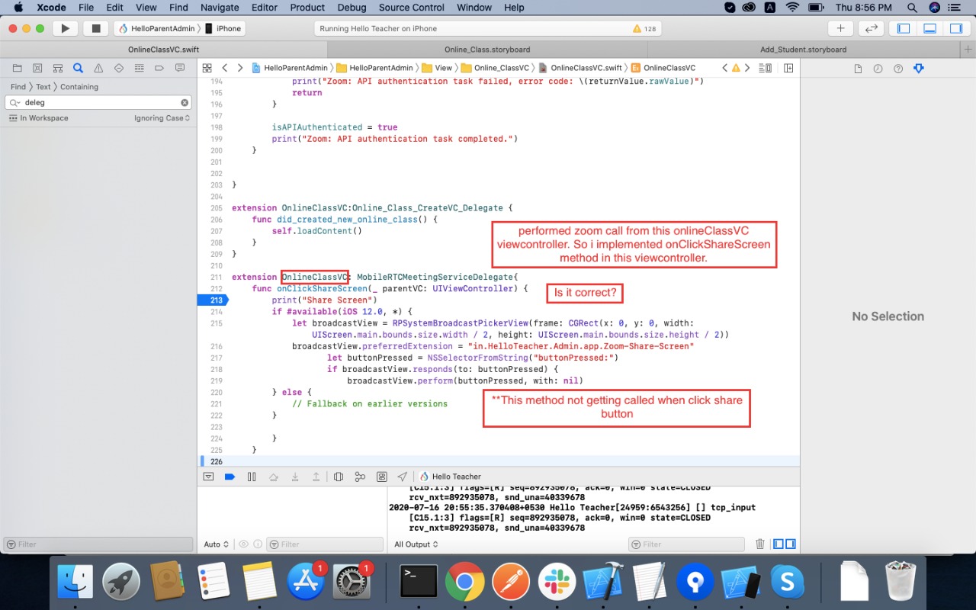Open the In Workspace search scope
Viewport: 976px width, 610px height.
pos(38,118)
